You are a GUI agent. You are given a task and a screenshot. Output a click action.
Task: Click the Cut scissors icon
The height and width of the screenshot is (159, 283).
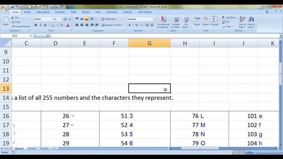(12, 17)
